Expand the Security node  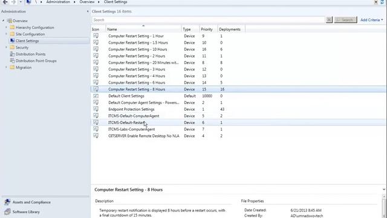tap(7, 47)
